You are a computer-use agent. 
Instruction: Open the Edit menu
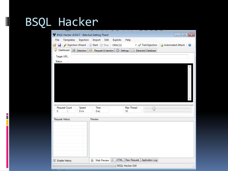tap(107, 40)
